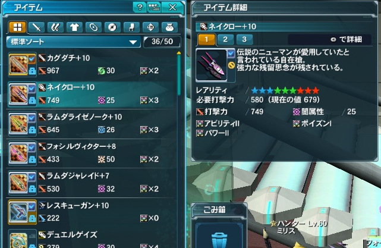Select ラムダジャレイド+7 weapon thumbnail
Screen dimensions: 381x248
click(x=18, y=183)
